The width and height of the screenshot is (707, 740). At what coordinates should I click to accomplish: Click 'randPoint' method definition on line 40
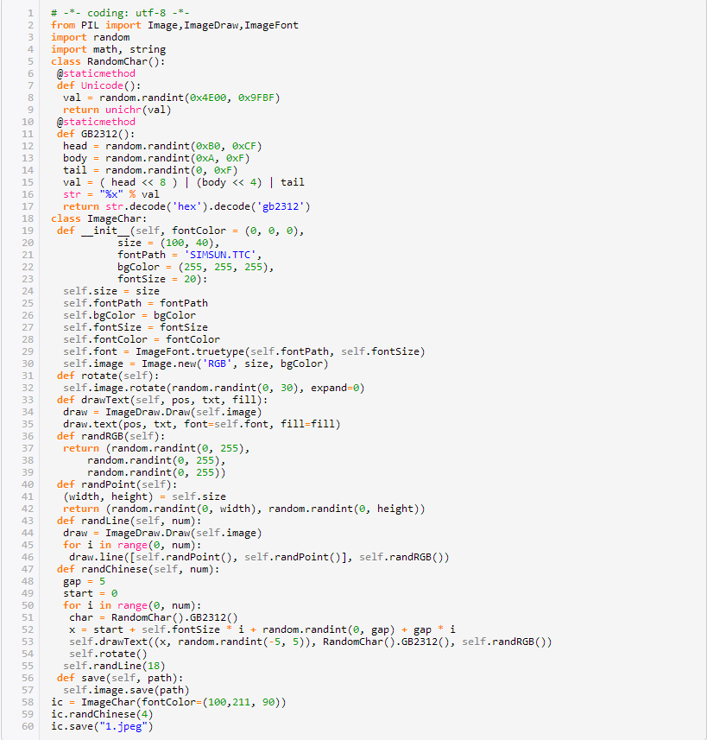(108, 484)
